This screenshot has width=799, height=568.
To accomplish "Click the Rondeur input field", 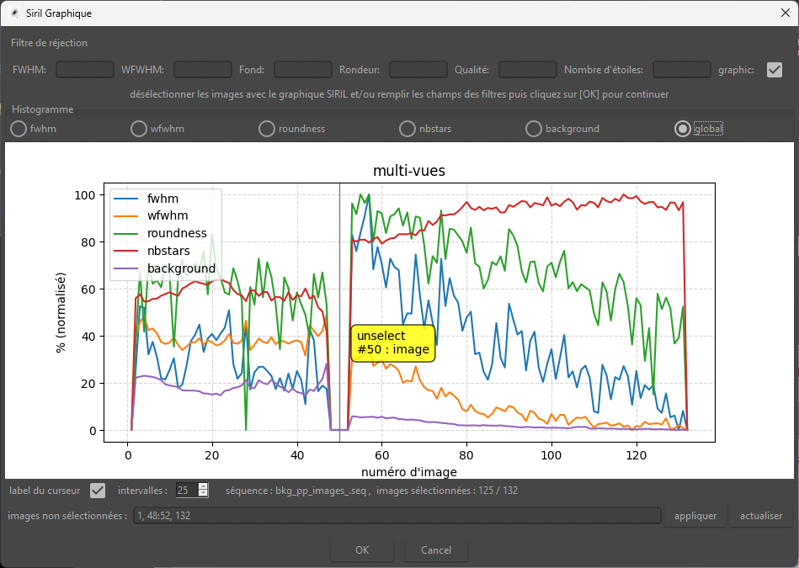I will pyautogui.click(x=418, y=70).
